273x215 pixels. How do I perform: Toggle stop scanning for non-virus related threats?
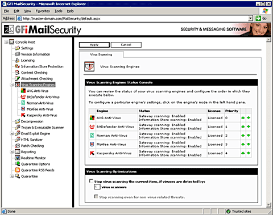click(x=96, y=196)
